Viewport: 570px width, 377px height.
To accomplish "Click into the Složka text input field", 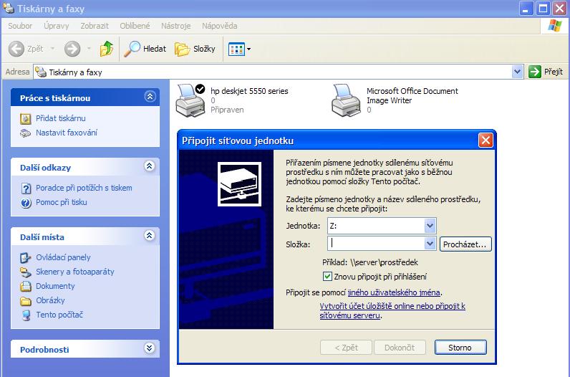I will [x=375, y=244].
